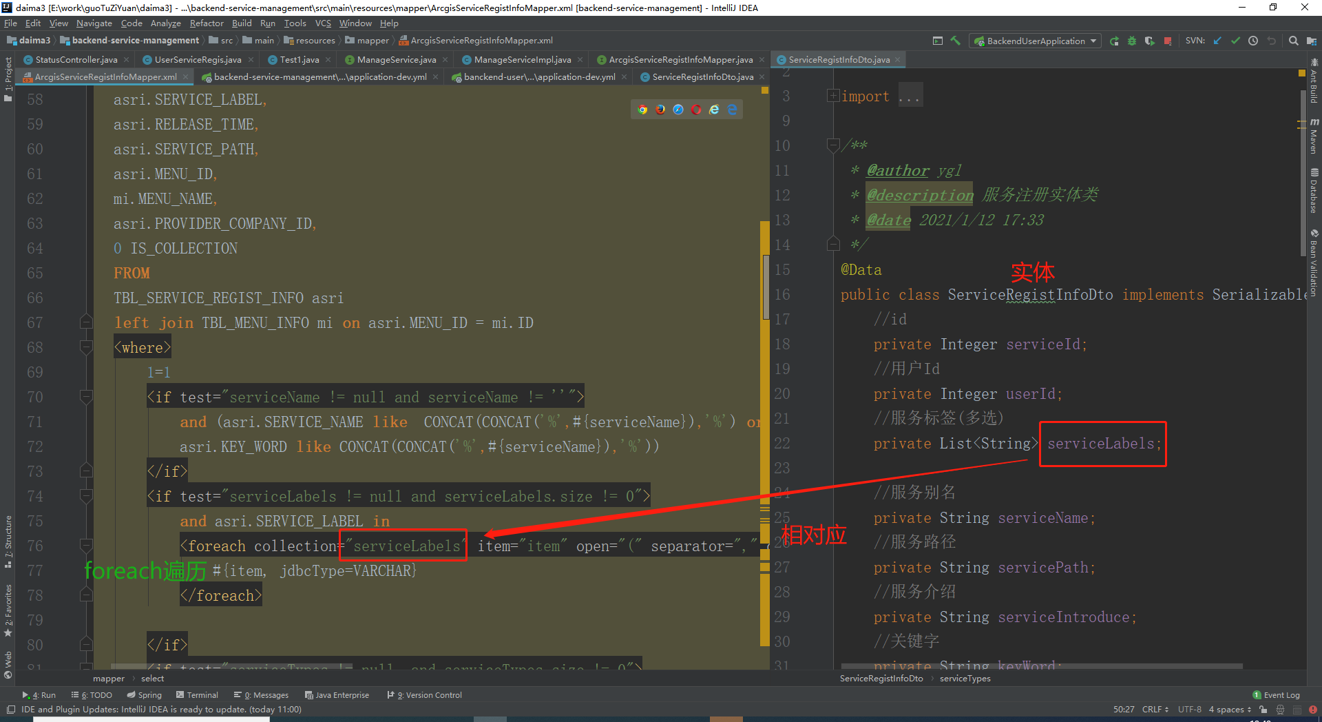Open the Maven side panel

1314,136
